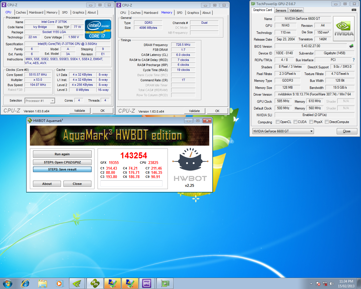The width and height of the screenshot is (361, 289).
Task: Click GPU-Z camera screenshot icon
Action: pyautogui.click(x=354, y=10)
